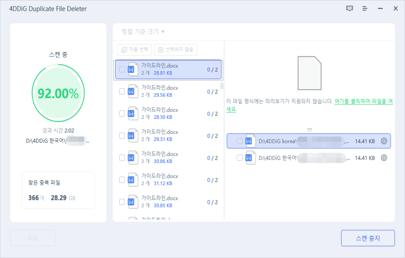Check the D:\4DDiG 한국어 file checkbox

tap(239, 158)
